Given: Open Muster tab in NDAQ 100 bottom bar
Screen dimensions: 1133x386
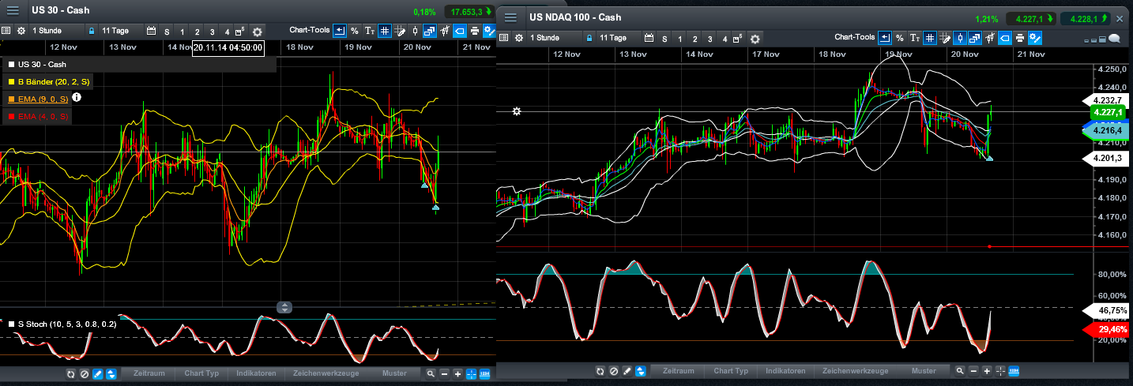Looking at the screenshot, I should pos(924,371).
